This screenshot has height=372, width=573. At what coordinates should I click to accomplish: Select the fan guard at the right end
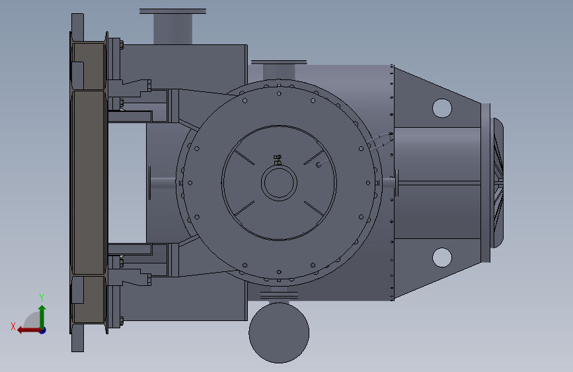(x=498, y=183)
